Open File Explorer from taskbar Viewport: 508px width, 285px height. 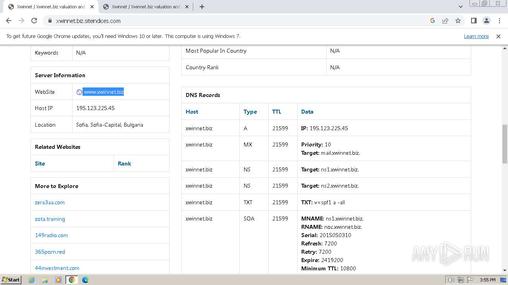45,280
